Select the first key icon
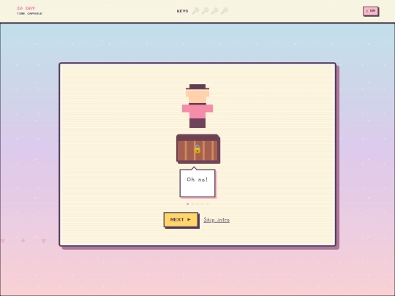Viewport: 395px width, 296px height. coord(195,11)
